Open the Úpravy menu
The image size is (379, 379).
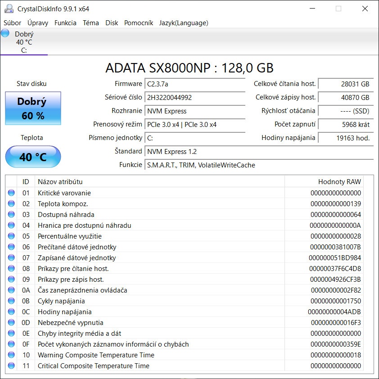(38, 23)
